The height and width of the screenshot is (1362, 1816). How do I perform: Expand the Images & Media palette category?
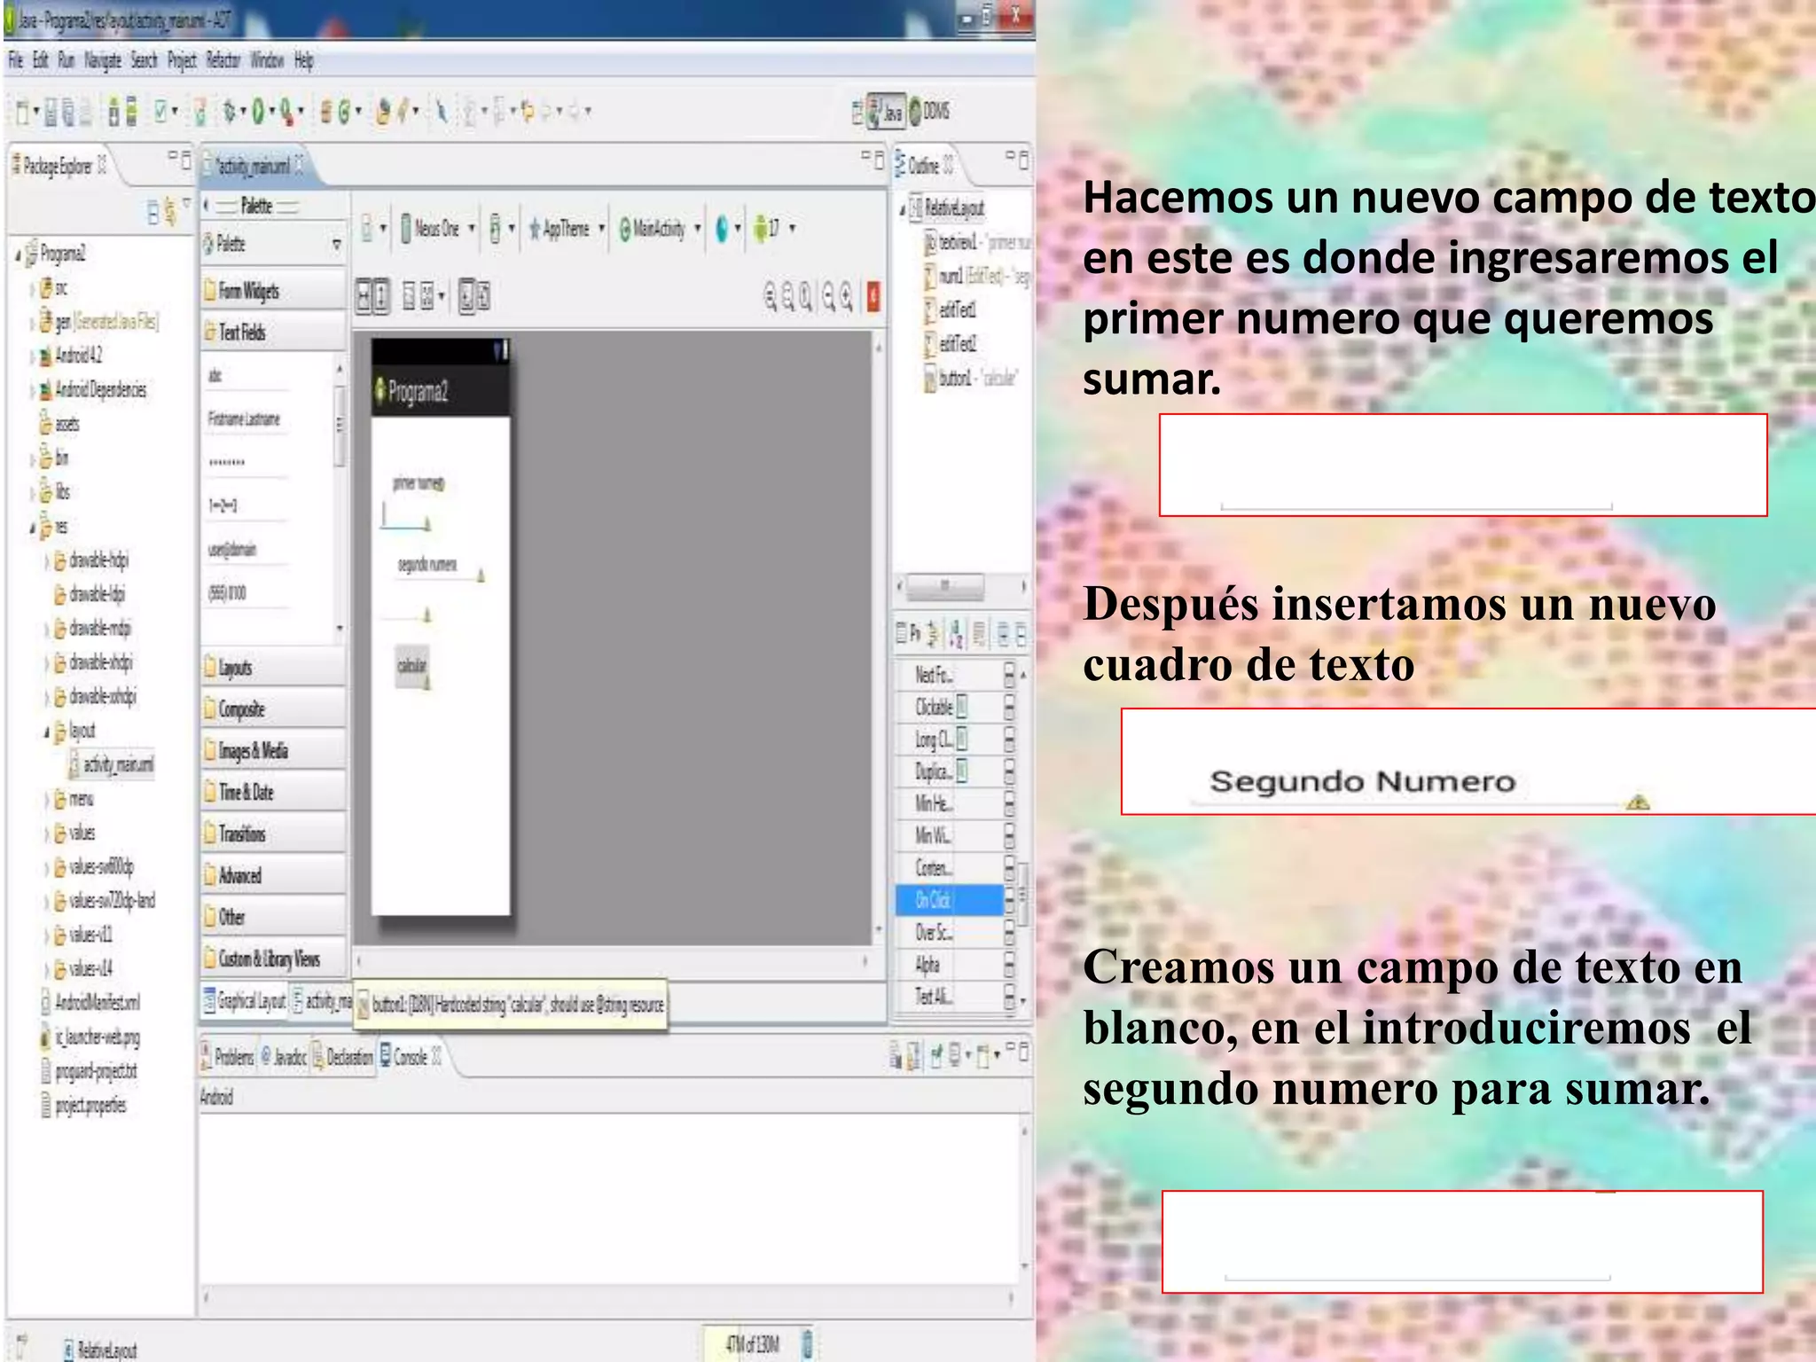coord(273,751)
